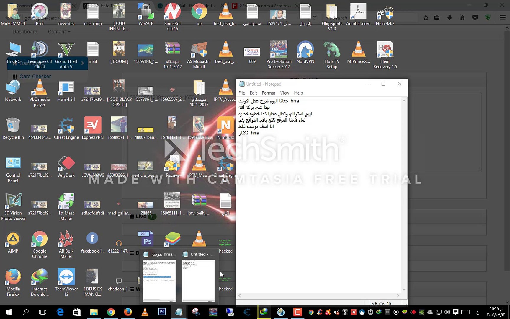Select the ExpressVPN desktop shortcut
The image size is (510, 319).
(x=93, y=128)
